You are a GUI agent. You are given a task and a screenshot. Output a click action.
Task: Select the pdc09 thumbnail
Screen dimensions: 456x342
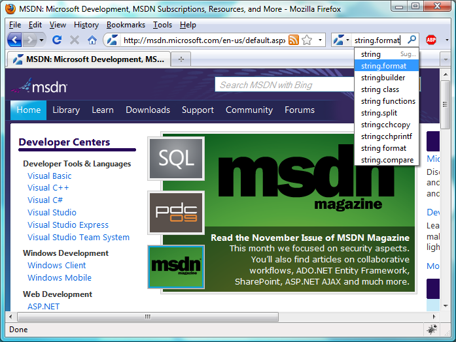click(x=176, y=213)
